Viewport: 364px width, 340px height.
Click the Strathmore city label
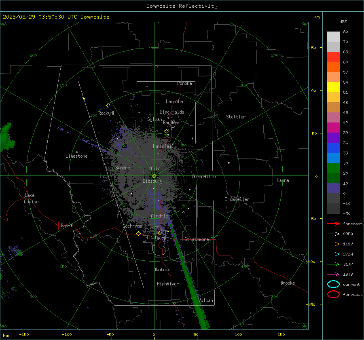pyautogui.click(x=197, y=239)
